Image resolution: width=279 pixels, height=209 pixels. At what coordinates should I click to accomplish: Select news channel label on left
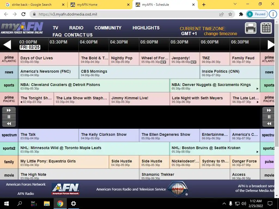point(9,72)
